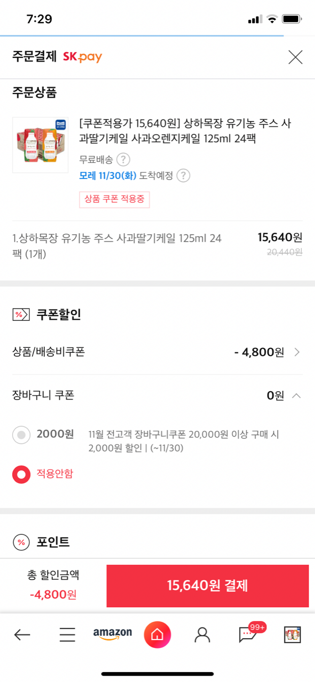Screen dimensions: 315x682
Task: Open the my profile person icon
Action: [202, 635]
